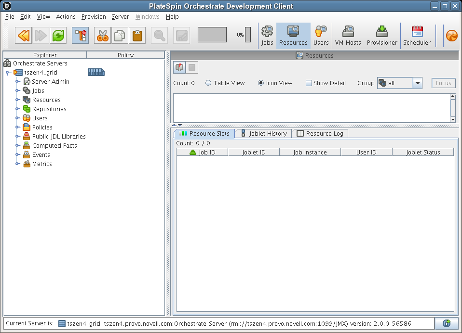Select the Table View radio button
The width and height of the screenshot is (462, 333).
[208, 83]
